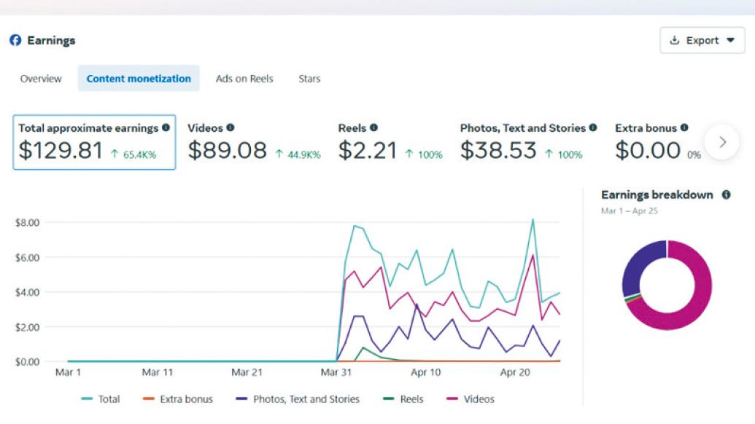Click the magenta Videos segment of donut chart
The image size is (755, 424).
pyautogui.click(x=697, y=307)
